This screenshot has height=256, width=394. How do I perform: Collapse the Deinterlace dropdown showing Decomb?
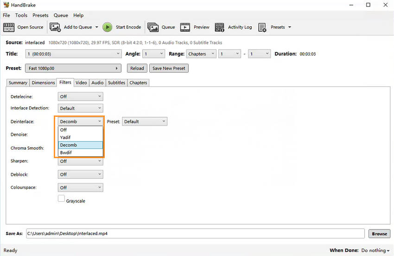[80, 122]
